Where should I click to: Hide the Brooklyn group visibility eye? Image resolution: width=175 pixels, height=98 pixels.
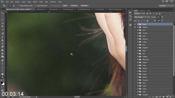pyautogui.click(x=135, y=27)
